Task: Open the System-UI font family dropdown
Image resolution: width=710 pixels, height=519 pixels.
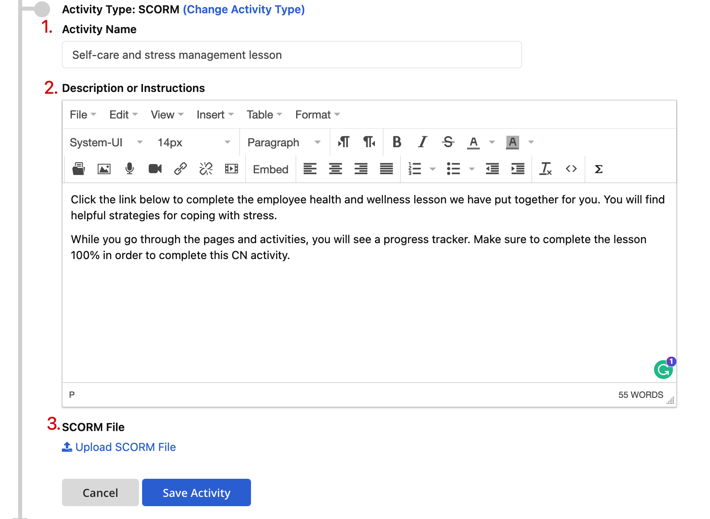Action: click(x=106, y=142)
